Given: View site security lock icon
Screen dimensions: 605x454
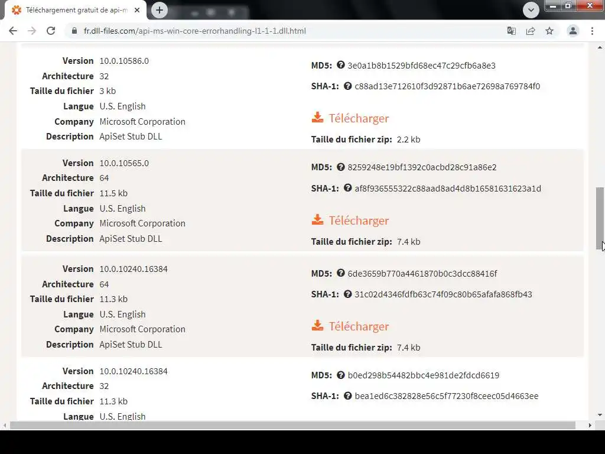Looking at the screenshot, I should click(x=74, y=31).
